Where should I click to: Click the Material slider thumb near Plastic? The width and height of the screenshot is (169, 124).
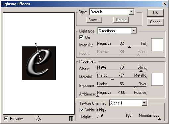(112, 79)
